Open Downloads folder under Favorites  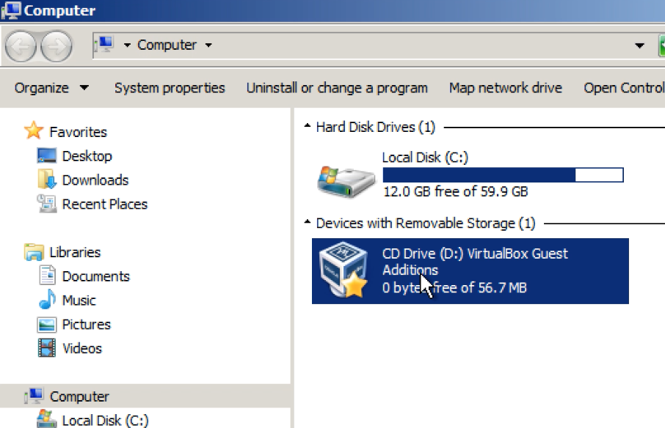tap(95, 180)
